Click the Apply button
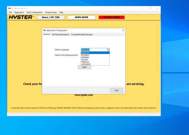The height and width of the screenshot is (135, 189). click(84, 67)
